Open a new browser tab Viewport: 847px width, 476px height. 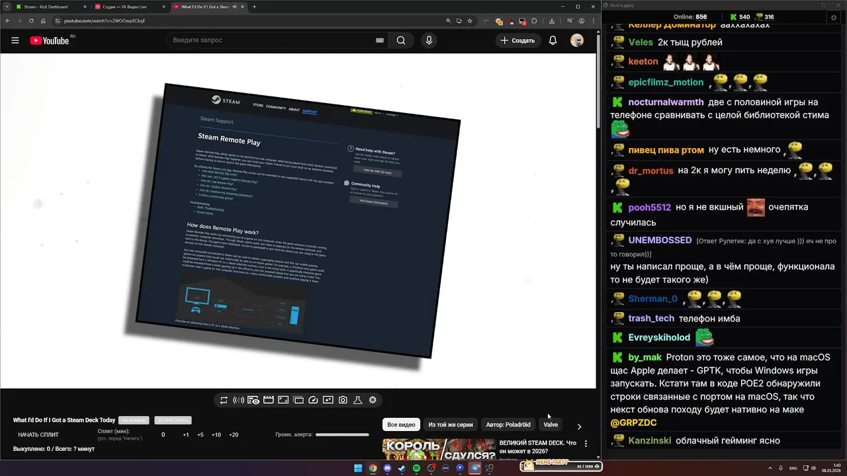point(254,7)
